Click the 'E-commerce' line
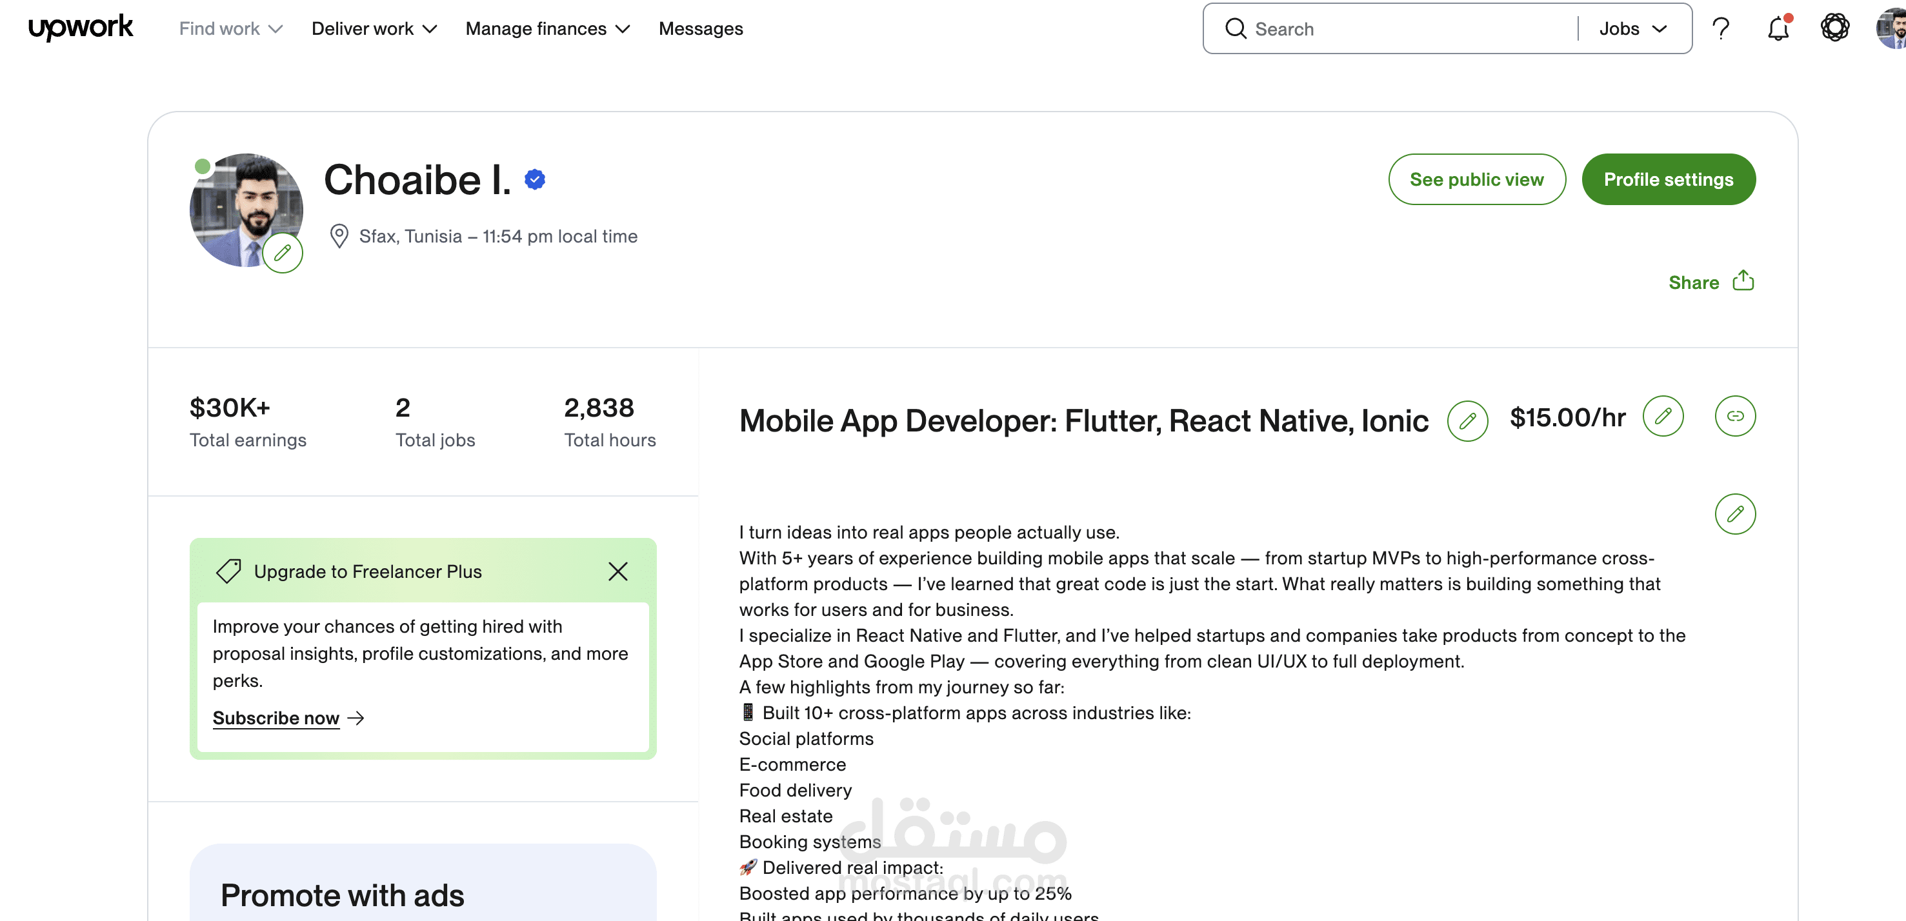This screenshot has height=921, width=1906. tap(792, 764)
